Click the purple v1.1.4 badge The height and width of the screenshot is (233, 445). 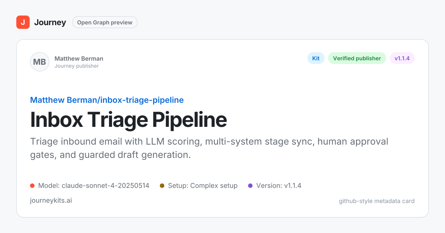pos(402,58)
